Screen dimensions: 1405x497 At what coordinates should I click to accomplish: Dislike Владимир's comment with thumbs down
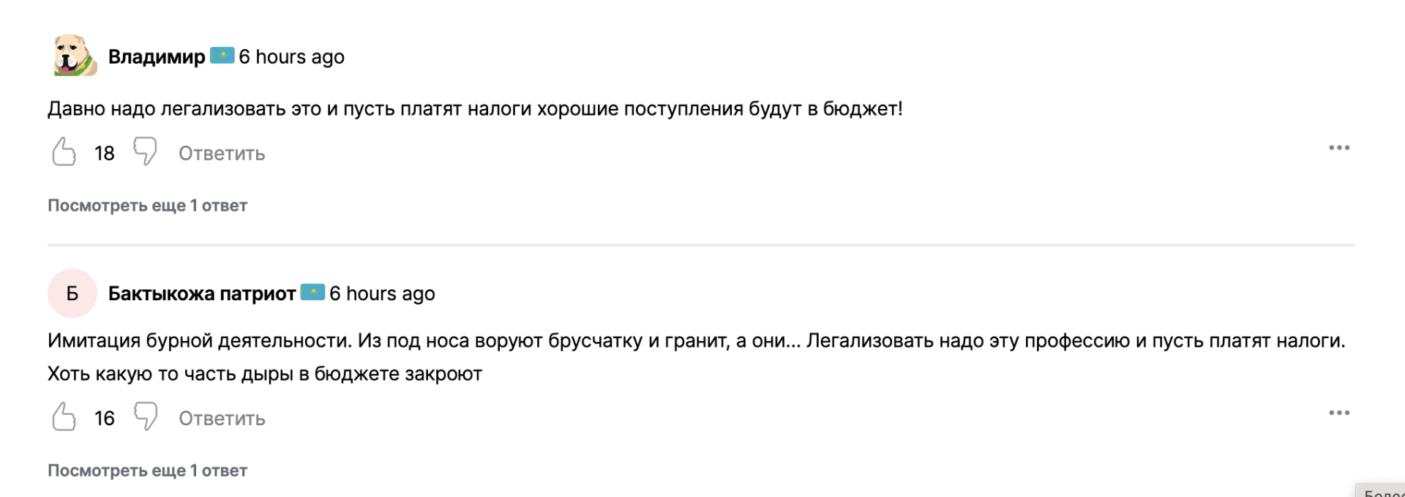pos(145,152)
